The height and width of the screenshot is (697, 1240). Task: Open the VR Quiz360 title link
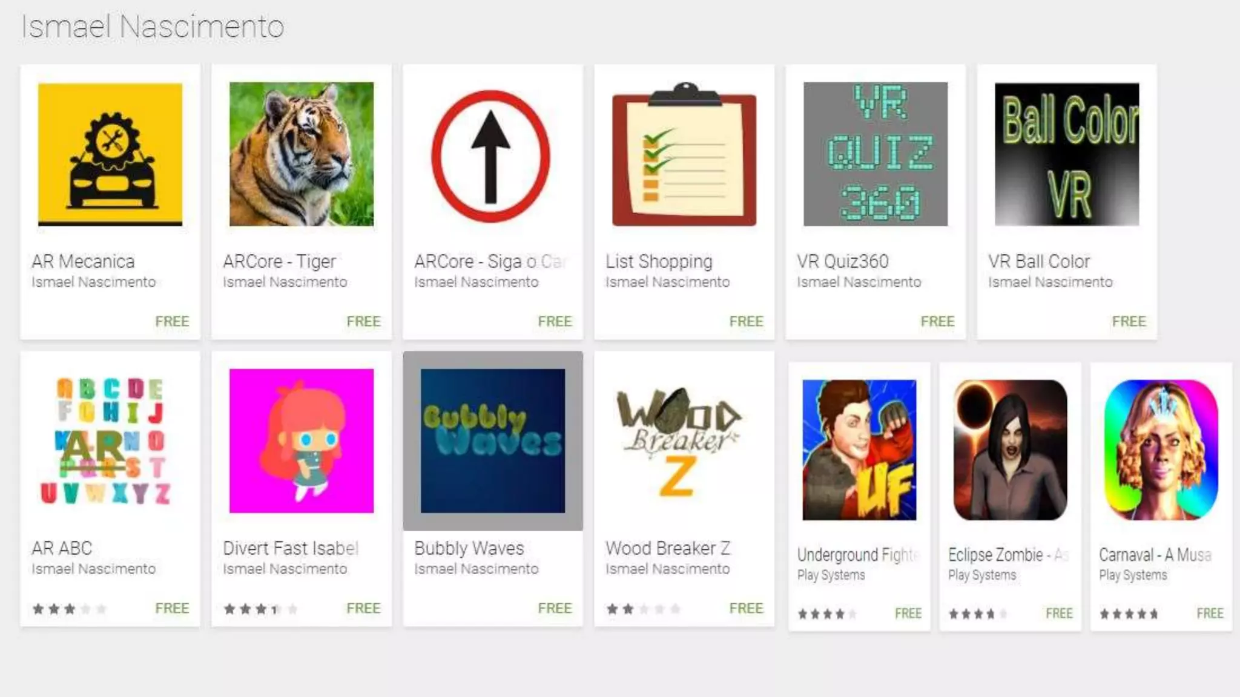(x=843, y=261)
